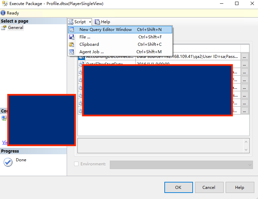Expand the Environment combo box
The height and width of the screenshot is (199, 258).
tap(250, 164)
